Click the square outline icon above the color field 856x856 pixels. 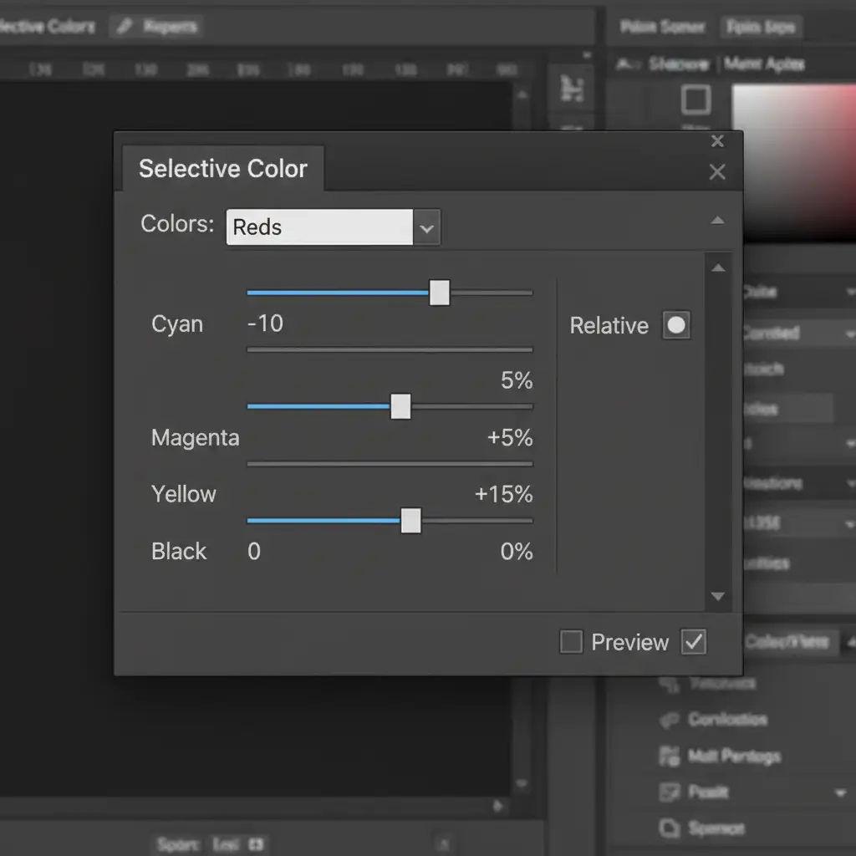pos(695,99)
